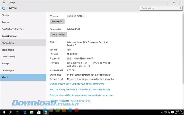Open Power & sleep settings
Viewport: 184px width, 115px height.
(9, 57)
